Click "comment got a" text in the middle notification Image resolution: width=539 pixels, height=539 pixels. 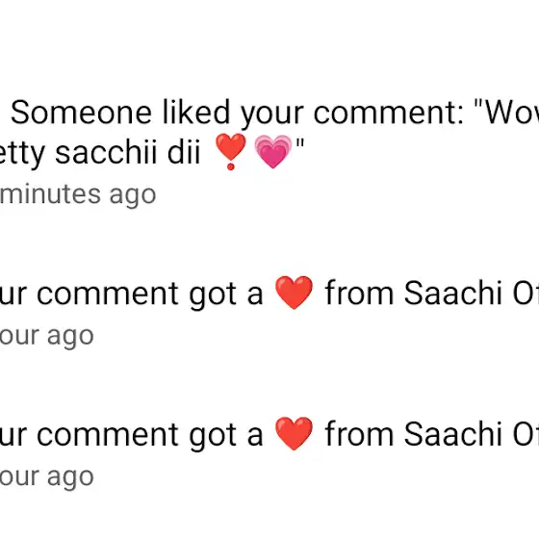click(149, 294)
